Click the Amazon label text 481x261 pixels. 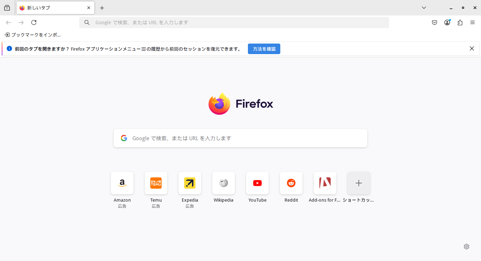click(x=122, y=200)
